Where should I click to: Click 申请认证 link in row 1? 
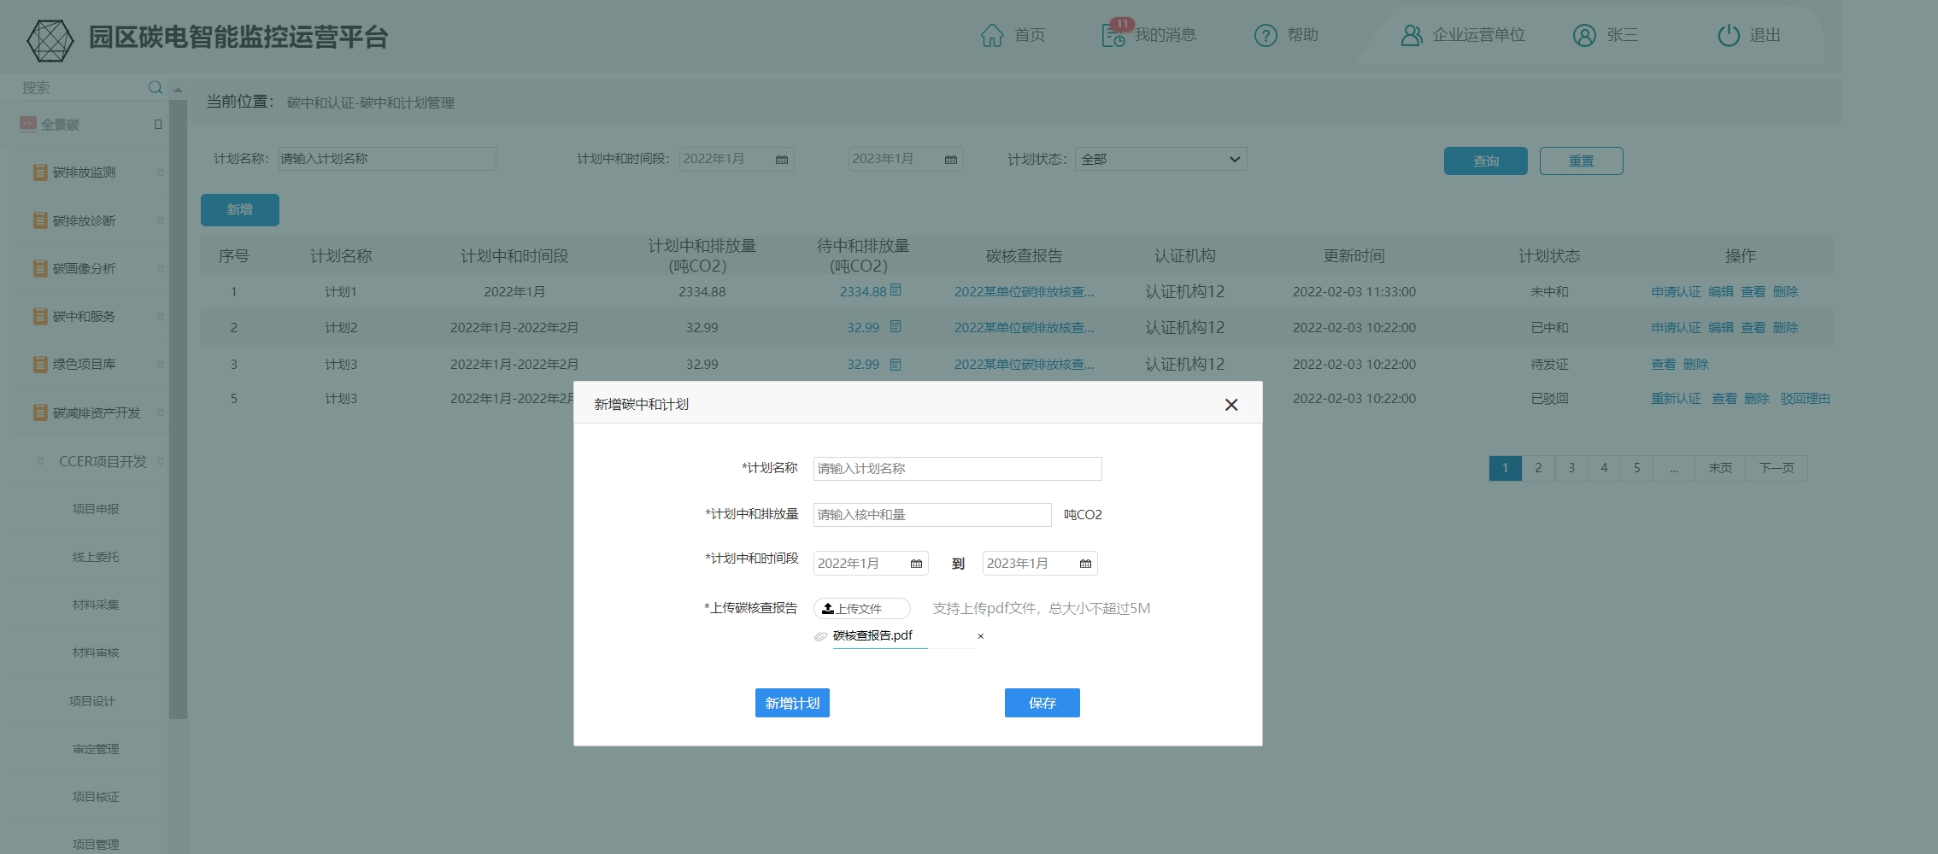pyautogui.click(x=1676, y=291)
